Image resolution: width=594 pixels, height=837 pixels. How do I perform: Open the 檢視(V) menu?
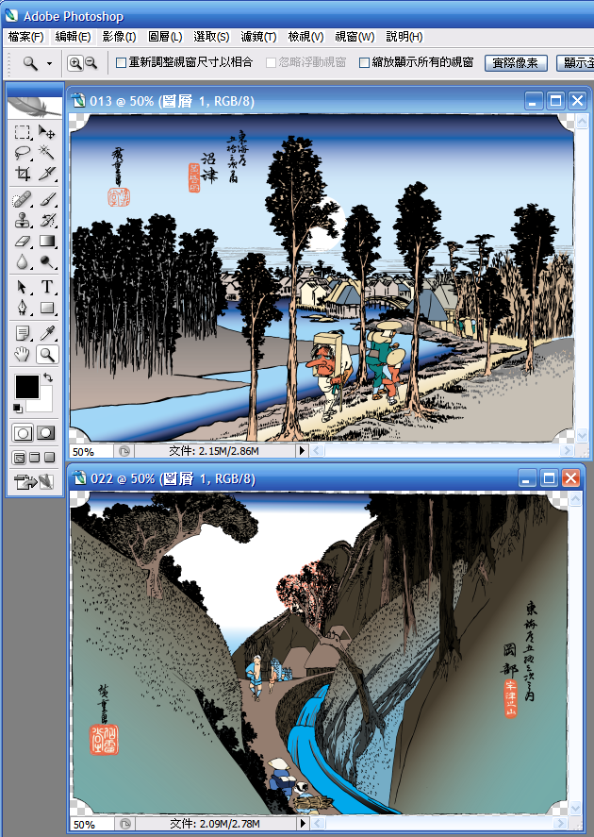tap(305, 37)
